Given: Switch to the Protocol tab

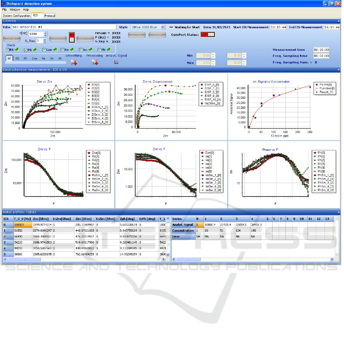Looking at the screenshot, I should [x=50, y=16].
